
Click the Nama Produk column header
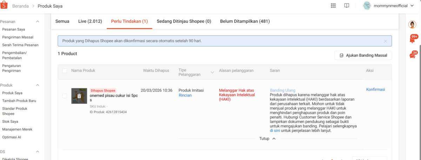(x=83, y=71)
